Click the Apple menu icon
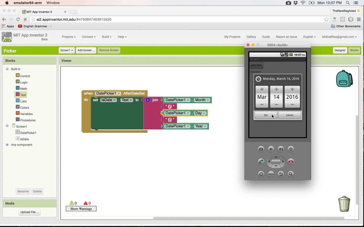This screenshot has width=364, height=227. point(7,3)
